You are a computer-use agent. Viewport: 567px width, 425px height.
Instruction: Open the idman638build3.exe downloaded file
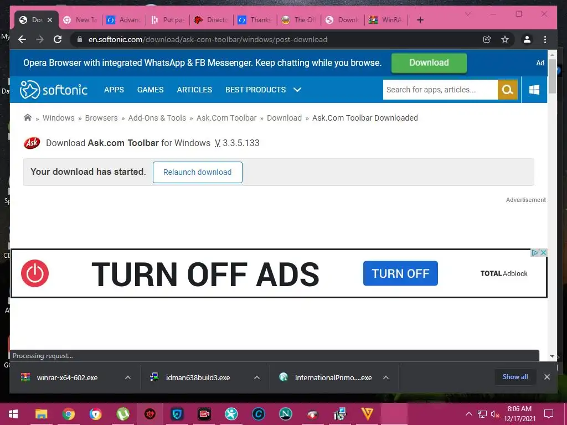[x=198, y=377]
